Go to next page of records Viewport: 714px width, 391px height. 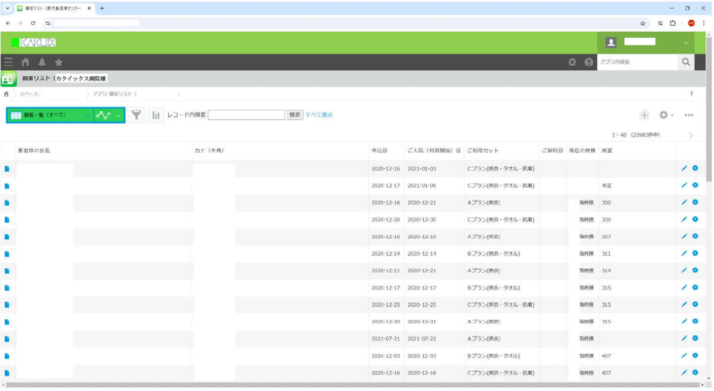(691, 135)
